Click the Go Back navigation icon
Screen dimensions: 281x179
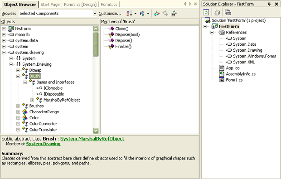point(157,14)
